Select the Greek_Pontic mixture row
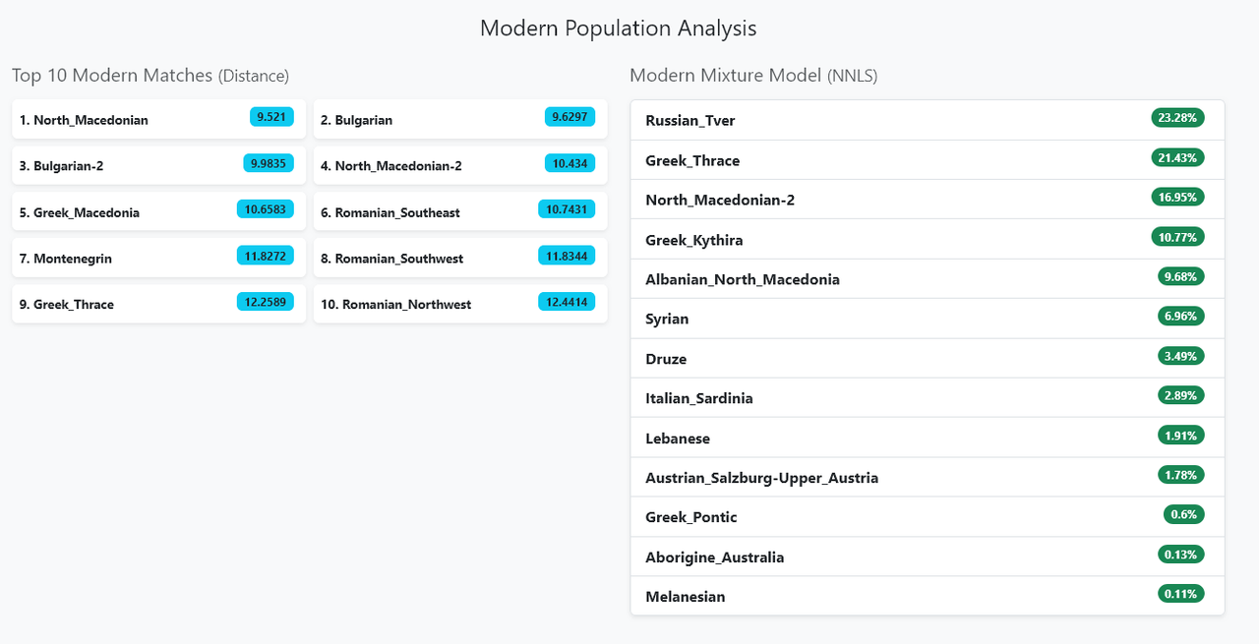 click(x=927, y=517)
